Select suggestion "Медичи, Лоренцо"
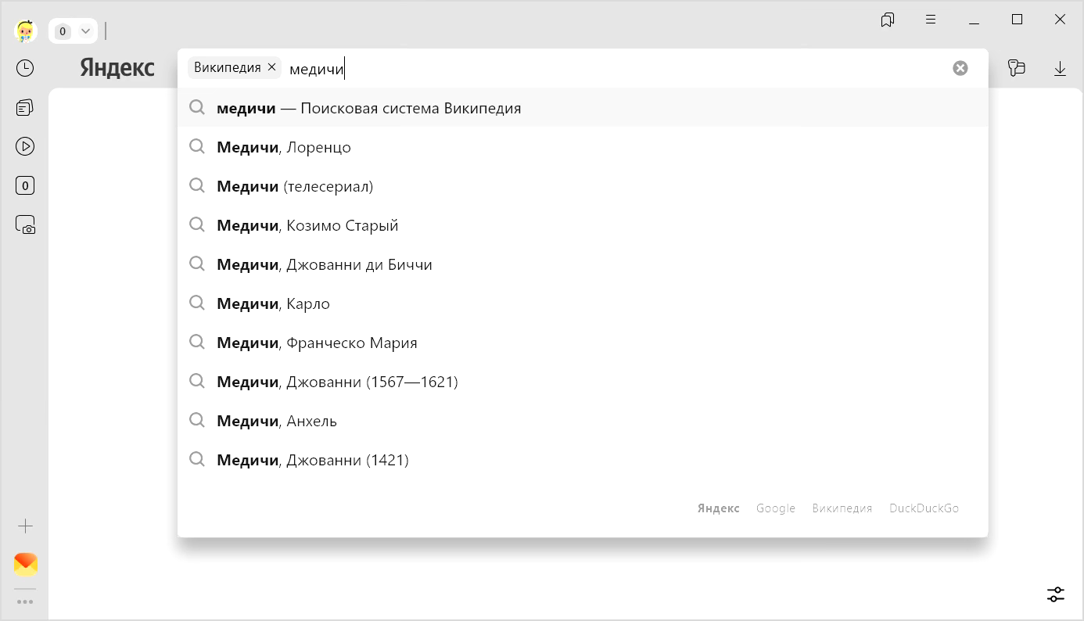Viewport: 1084px width, 621px height. [284, 147]
